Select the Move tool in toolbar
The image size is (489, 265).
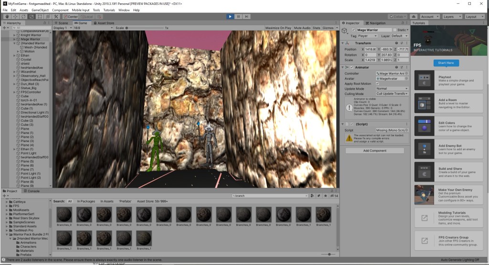click(x=15, y=17)
